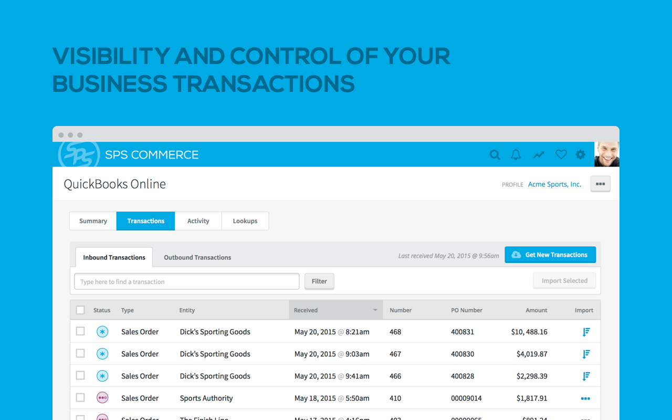Open the more options dots for order 410

[x=585, y=398]
